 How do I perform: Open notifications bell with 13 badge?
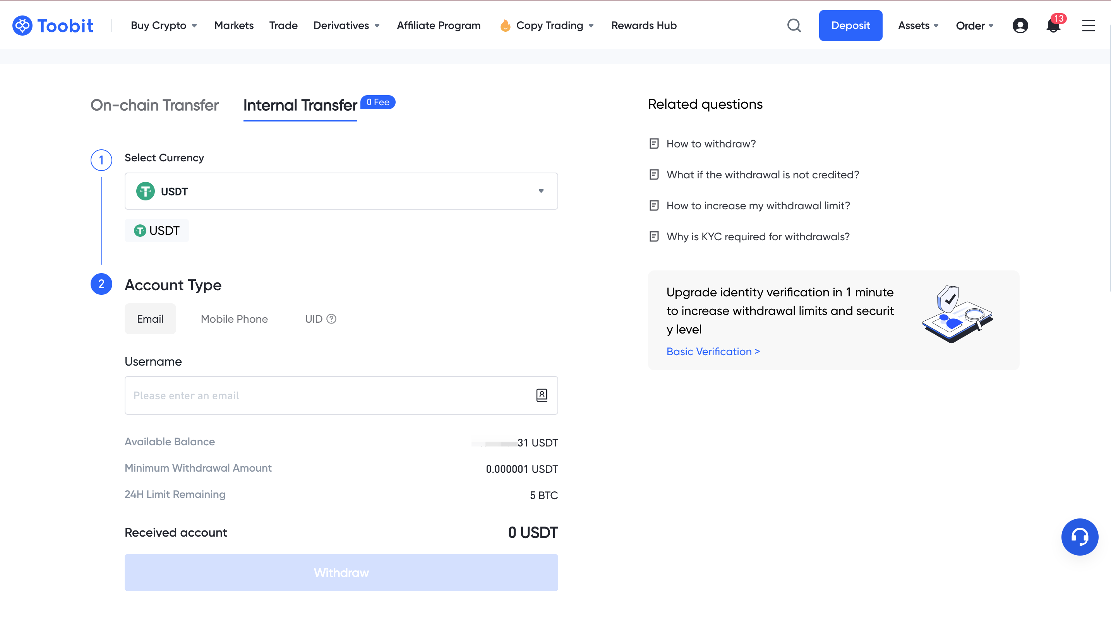1053,26
